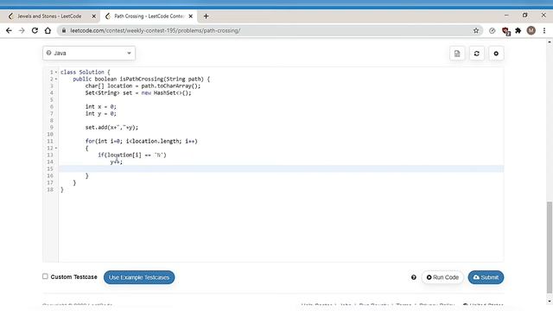Image resolution: width=553 pixels, height=311 pixels.
Task: Open editor settings gear button
Action: (x=496, y=54)
